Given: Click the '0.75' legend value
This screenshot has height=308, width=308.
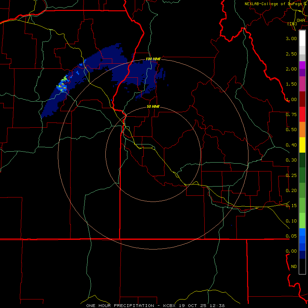Looking at the screenshot, I should coord(291,115).
